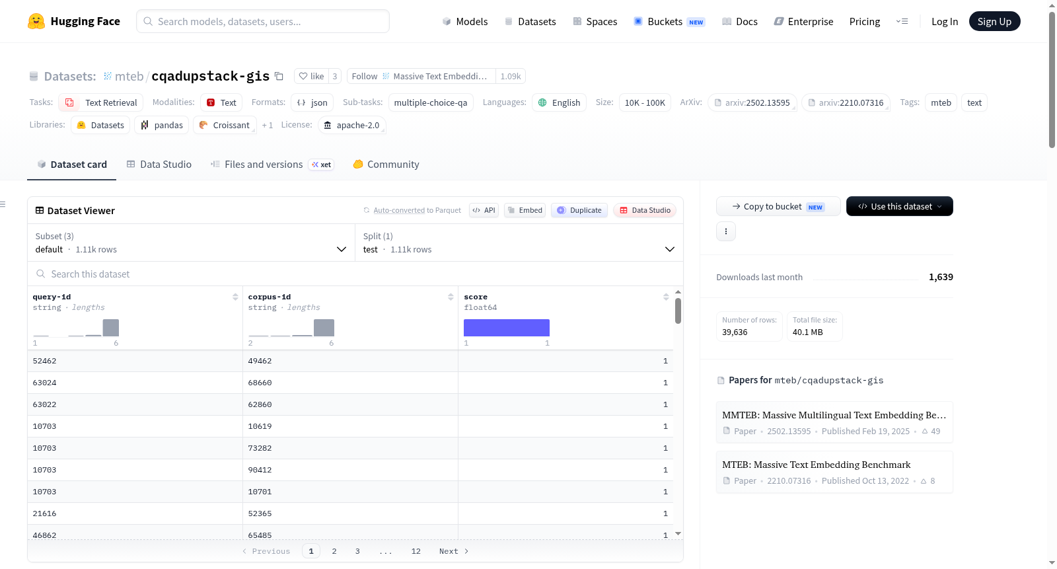Click Copy to bucket button
Screen dimensions: 1057x569
pos(778,206)
